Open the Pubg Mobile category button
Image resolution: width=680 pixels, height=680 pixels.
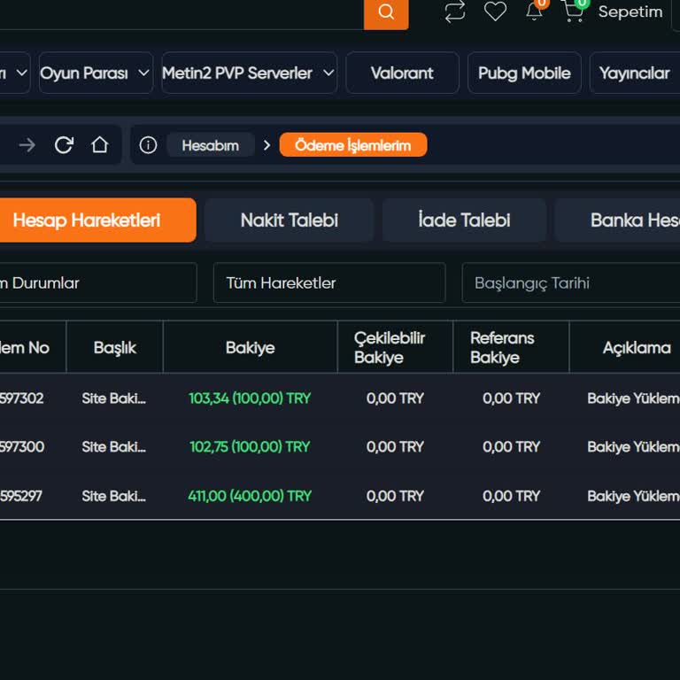click(524, 73)
